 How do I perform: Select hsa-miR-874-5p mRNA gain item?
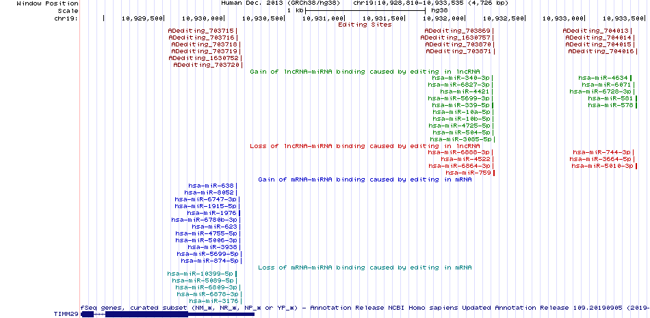(211, 261)
